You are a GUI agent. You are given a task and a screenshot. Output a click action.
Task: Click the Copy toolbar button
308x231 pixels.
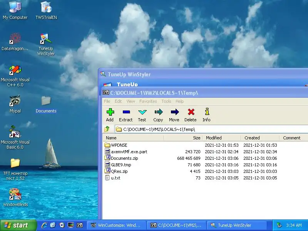(x=158, y=115)
